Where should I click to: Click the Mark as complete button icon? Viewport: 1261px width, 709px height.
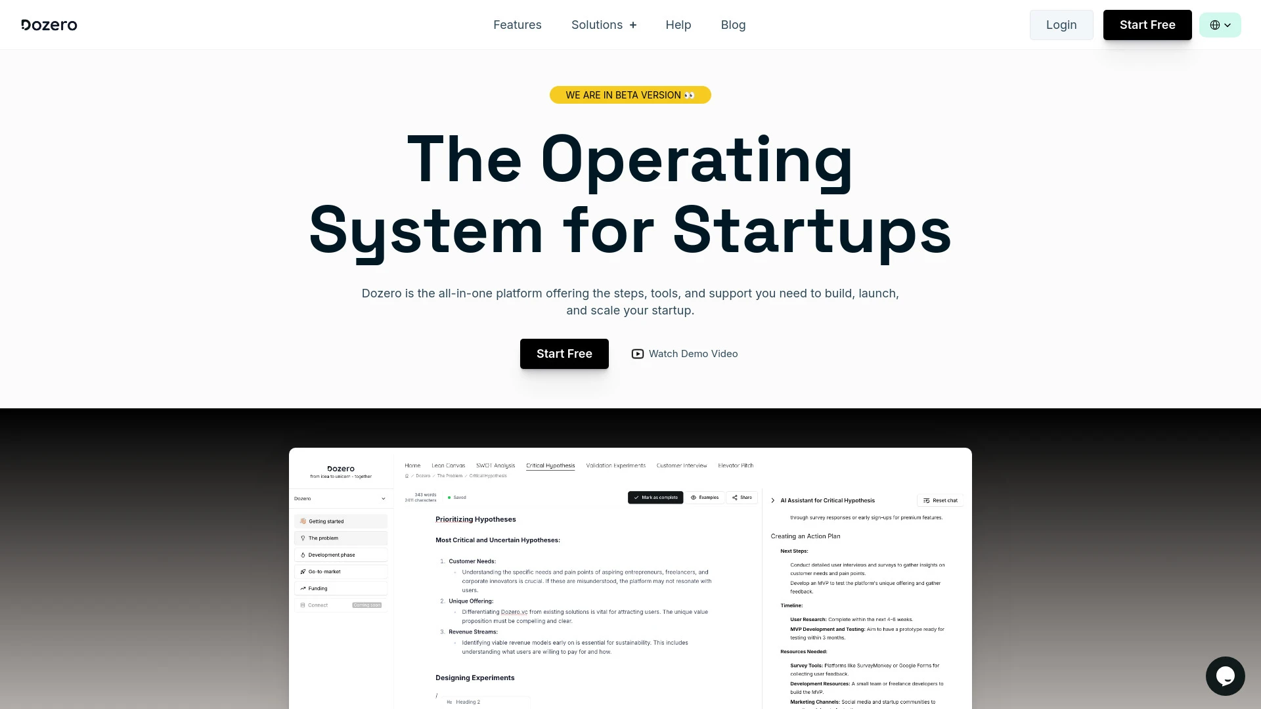coord(636,497)
